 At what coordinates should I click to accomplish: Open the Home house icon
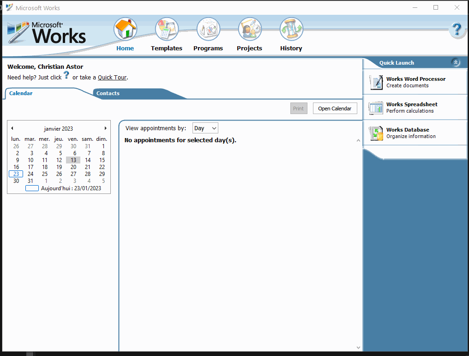[x=125, y=29]
